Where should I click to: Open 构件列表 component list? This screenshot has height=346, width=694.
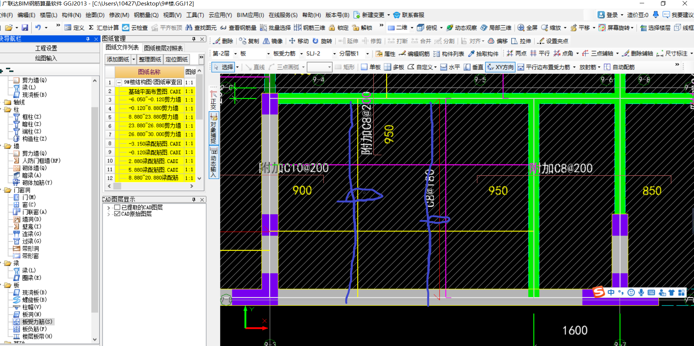tap(449, 54)
